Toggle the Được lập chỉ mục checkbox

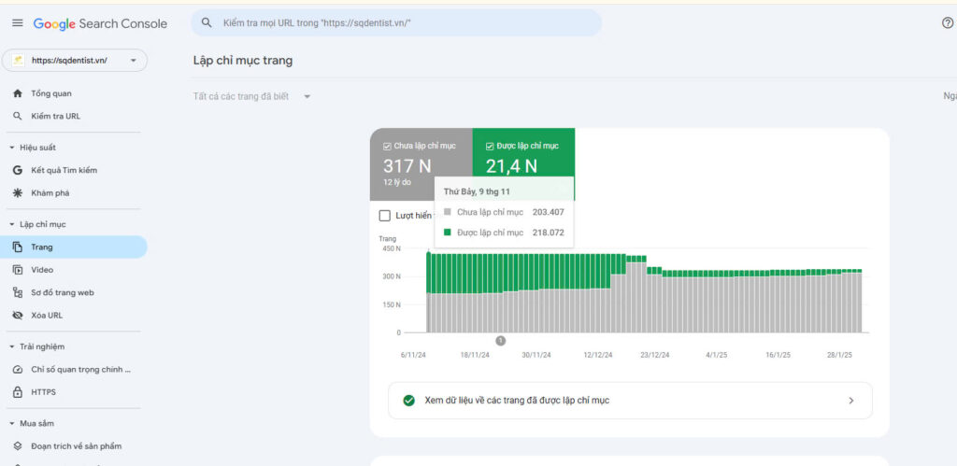(x=491, y=147)
